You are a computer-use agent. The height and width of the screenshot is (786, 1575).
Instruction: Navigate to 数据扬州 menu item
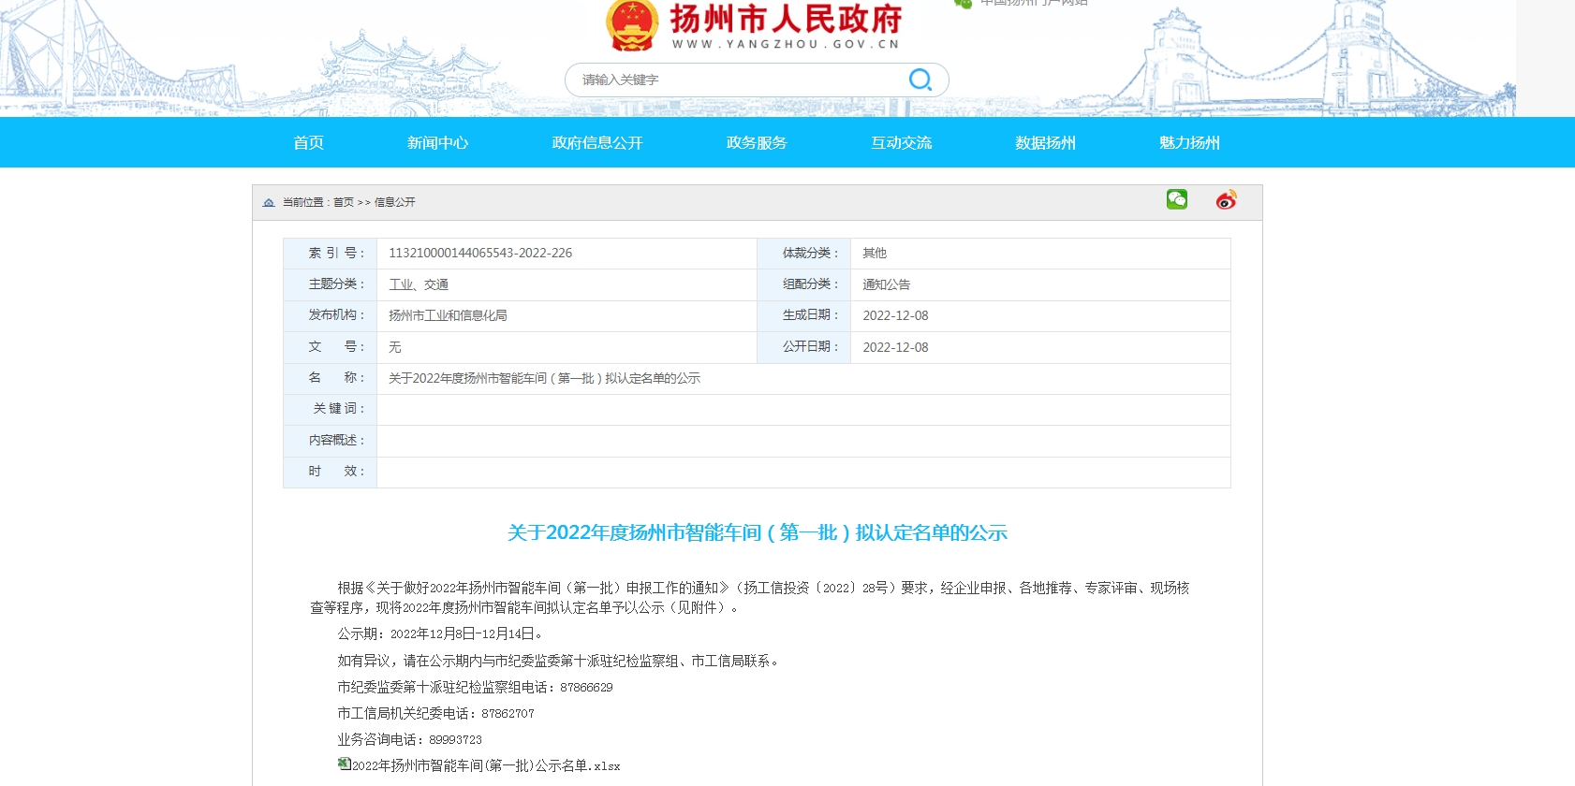pos(1045,143)
